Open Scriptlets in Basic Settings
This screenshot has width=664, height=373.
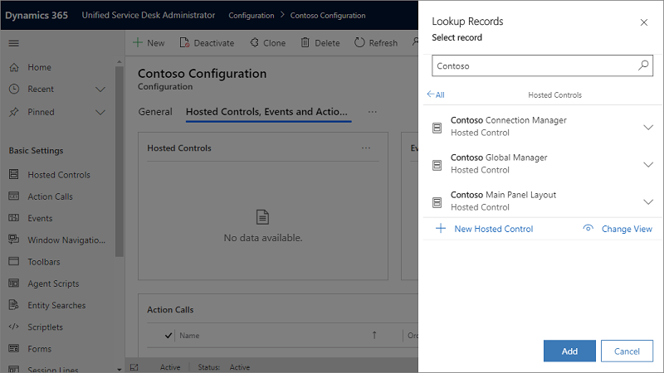[x=45, y=327]
